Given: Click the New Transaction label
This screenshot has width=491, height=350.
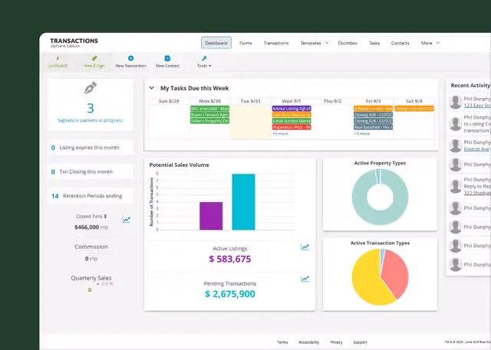Looking at the screenshot, I should point(131,66).
